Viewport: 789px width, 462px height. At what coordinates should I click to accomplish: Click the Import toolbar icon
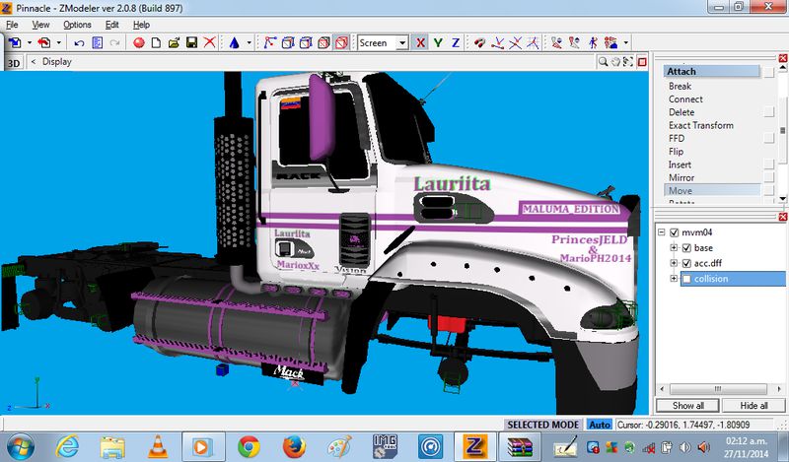pyautogui.click(x=15, y=42)
